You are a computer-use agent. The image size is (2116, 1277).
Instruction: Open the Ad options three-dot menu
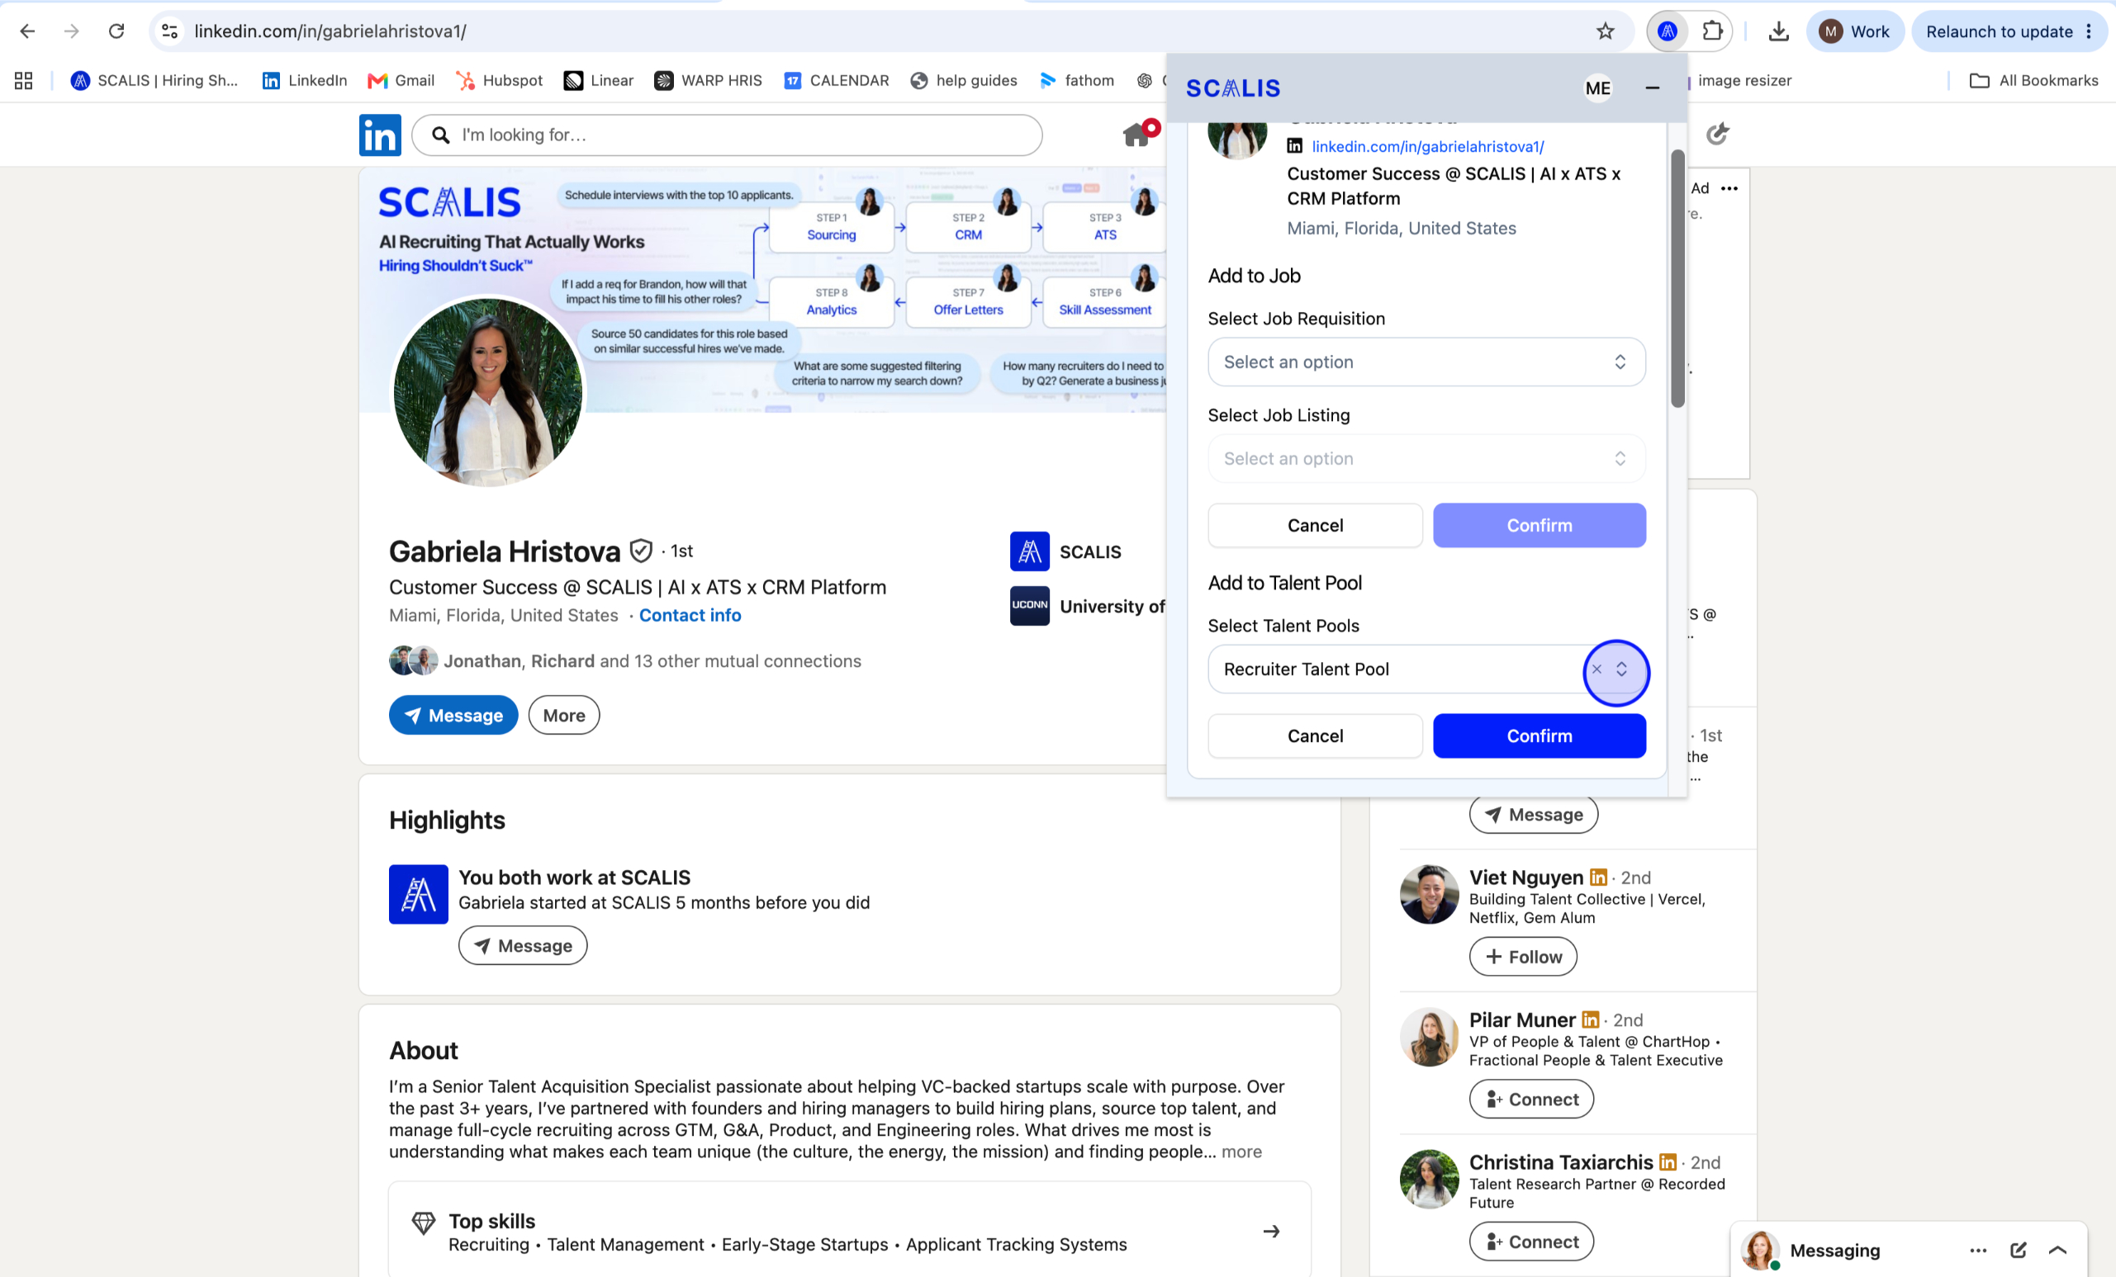[1729, 189]
